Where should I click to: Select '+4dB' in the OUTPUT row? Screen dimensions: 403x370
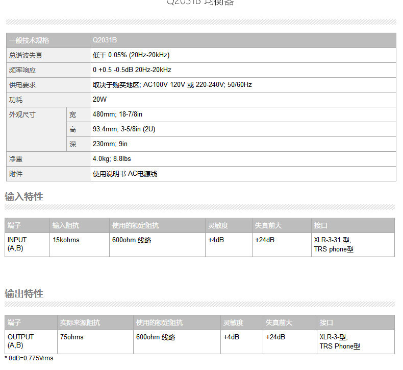(x=231, y=337)
